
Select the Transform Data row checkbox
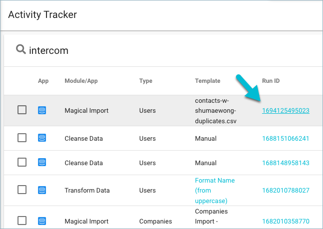pos(22,190)
